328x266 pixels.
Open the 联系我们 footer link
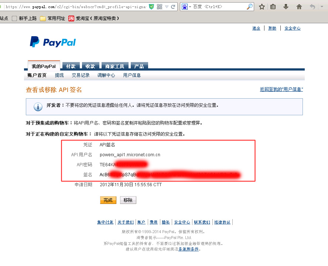point(202,222)
